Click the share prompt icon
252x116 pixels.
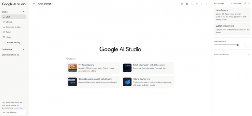coord(192,4)
